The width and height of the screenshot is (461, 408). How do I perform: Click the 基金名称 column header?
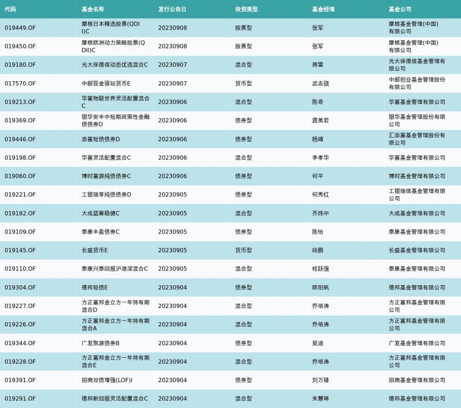point(93,9)
